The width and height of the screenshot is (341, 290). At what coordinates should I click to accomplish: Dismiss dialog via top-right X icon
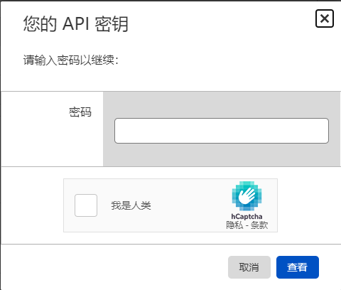tap(325, 18)
